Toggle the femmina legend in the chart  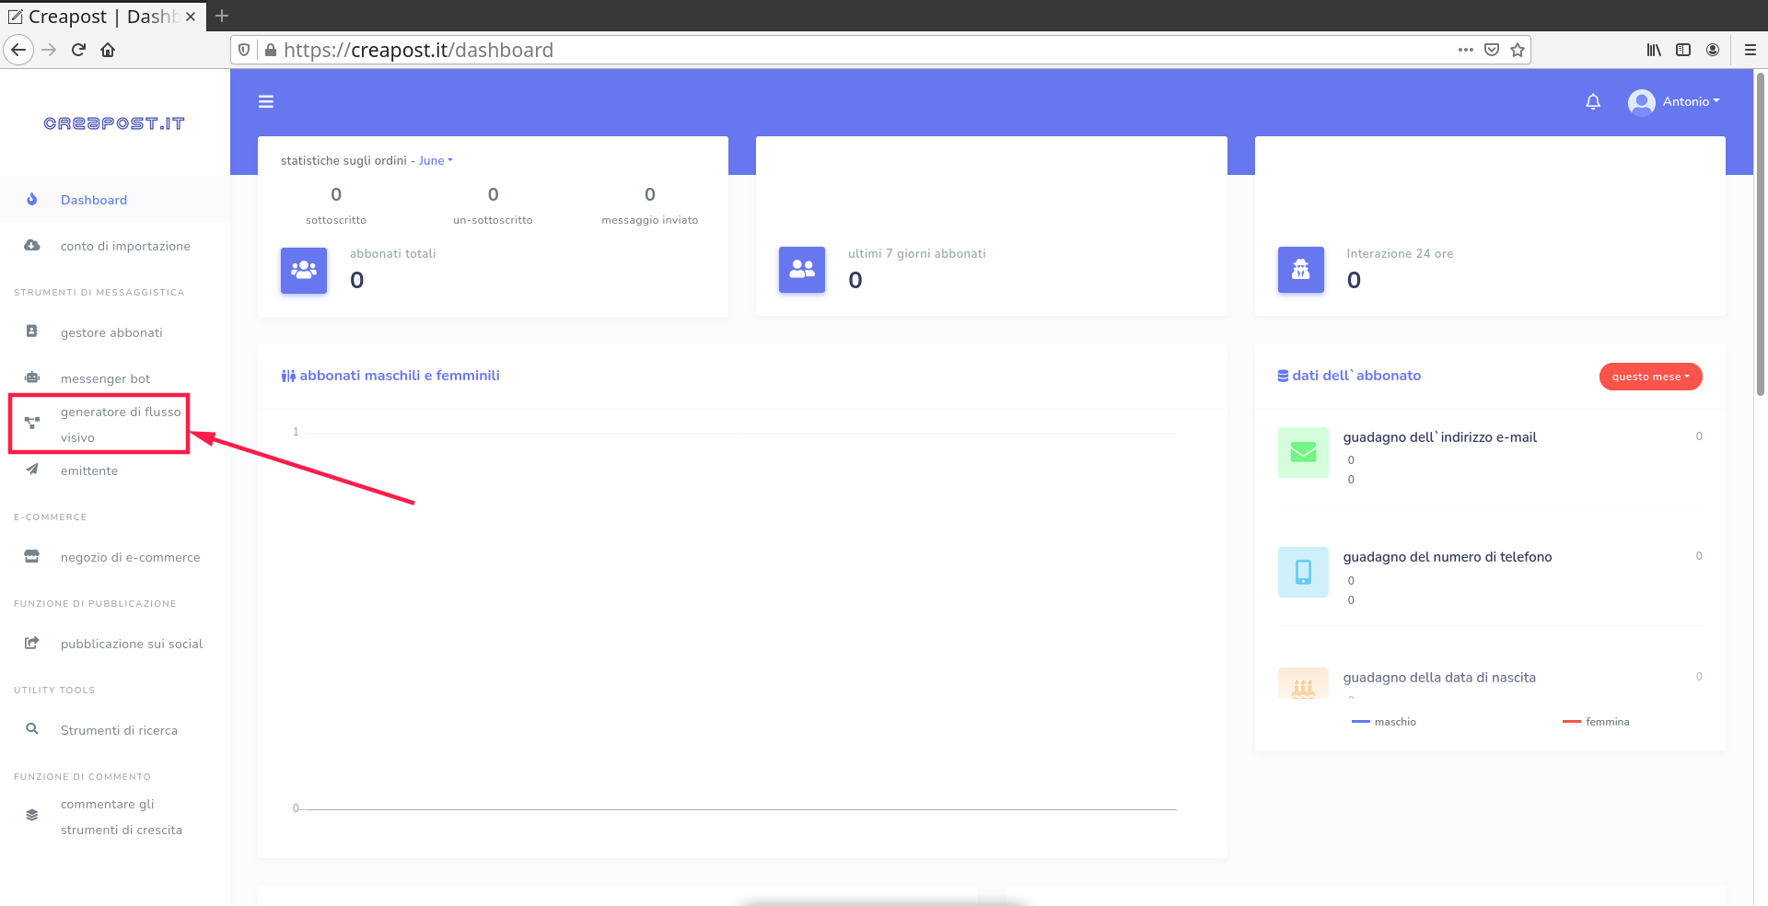pyautogui.click(x=1596, y=722)
